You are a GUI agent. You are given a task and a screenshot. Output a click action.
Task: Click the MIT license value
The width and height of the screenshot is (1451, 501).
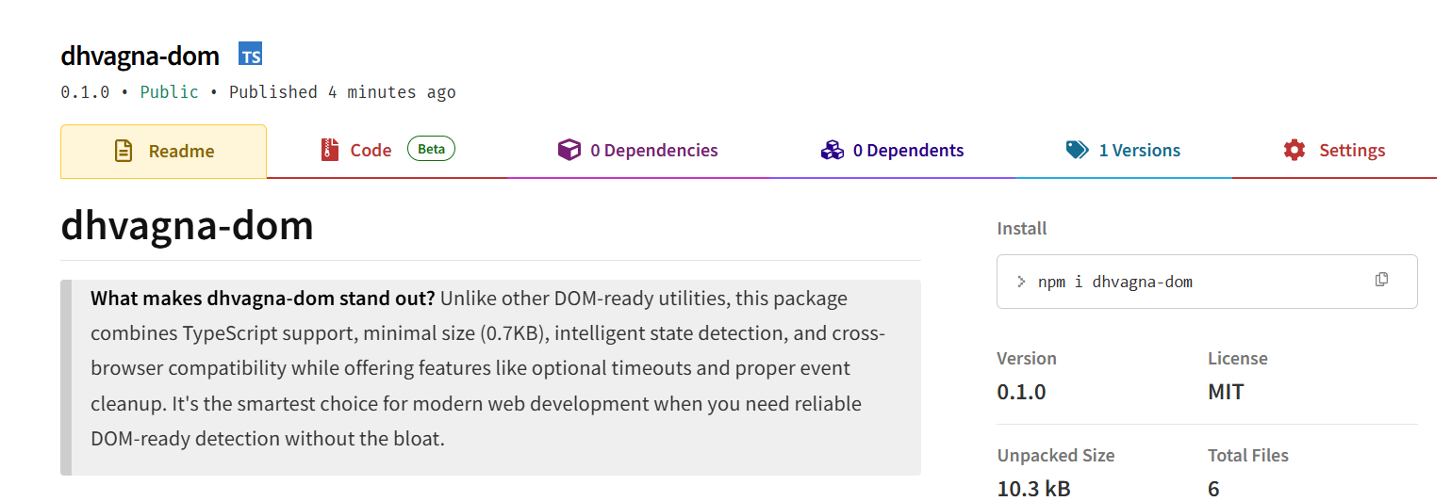[x=1226, y=392]
